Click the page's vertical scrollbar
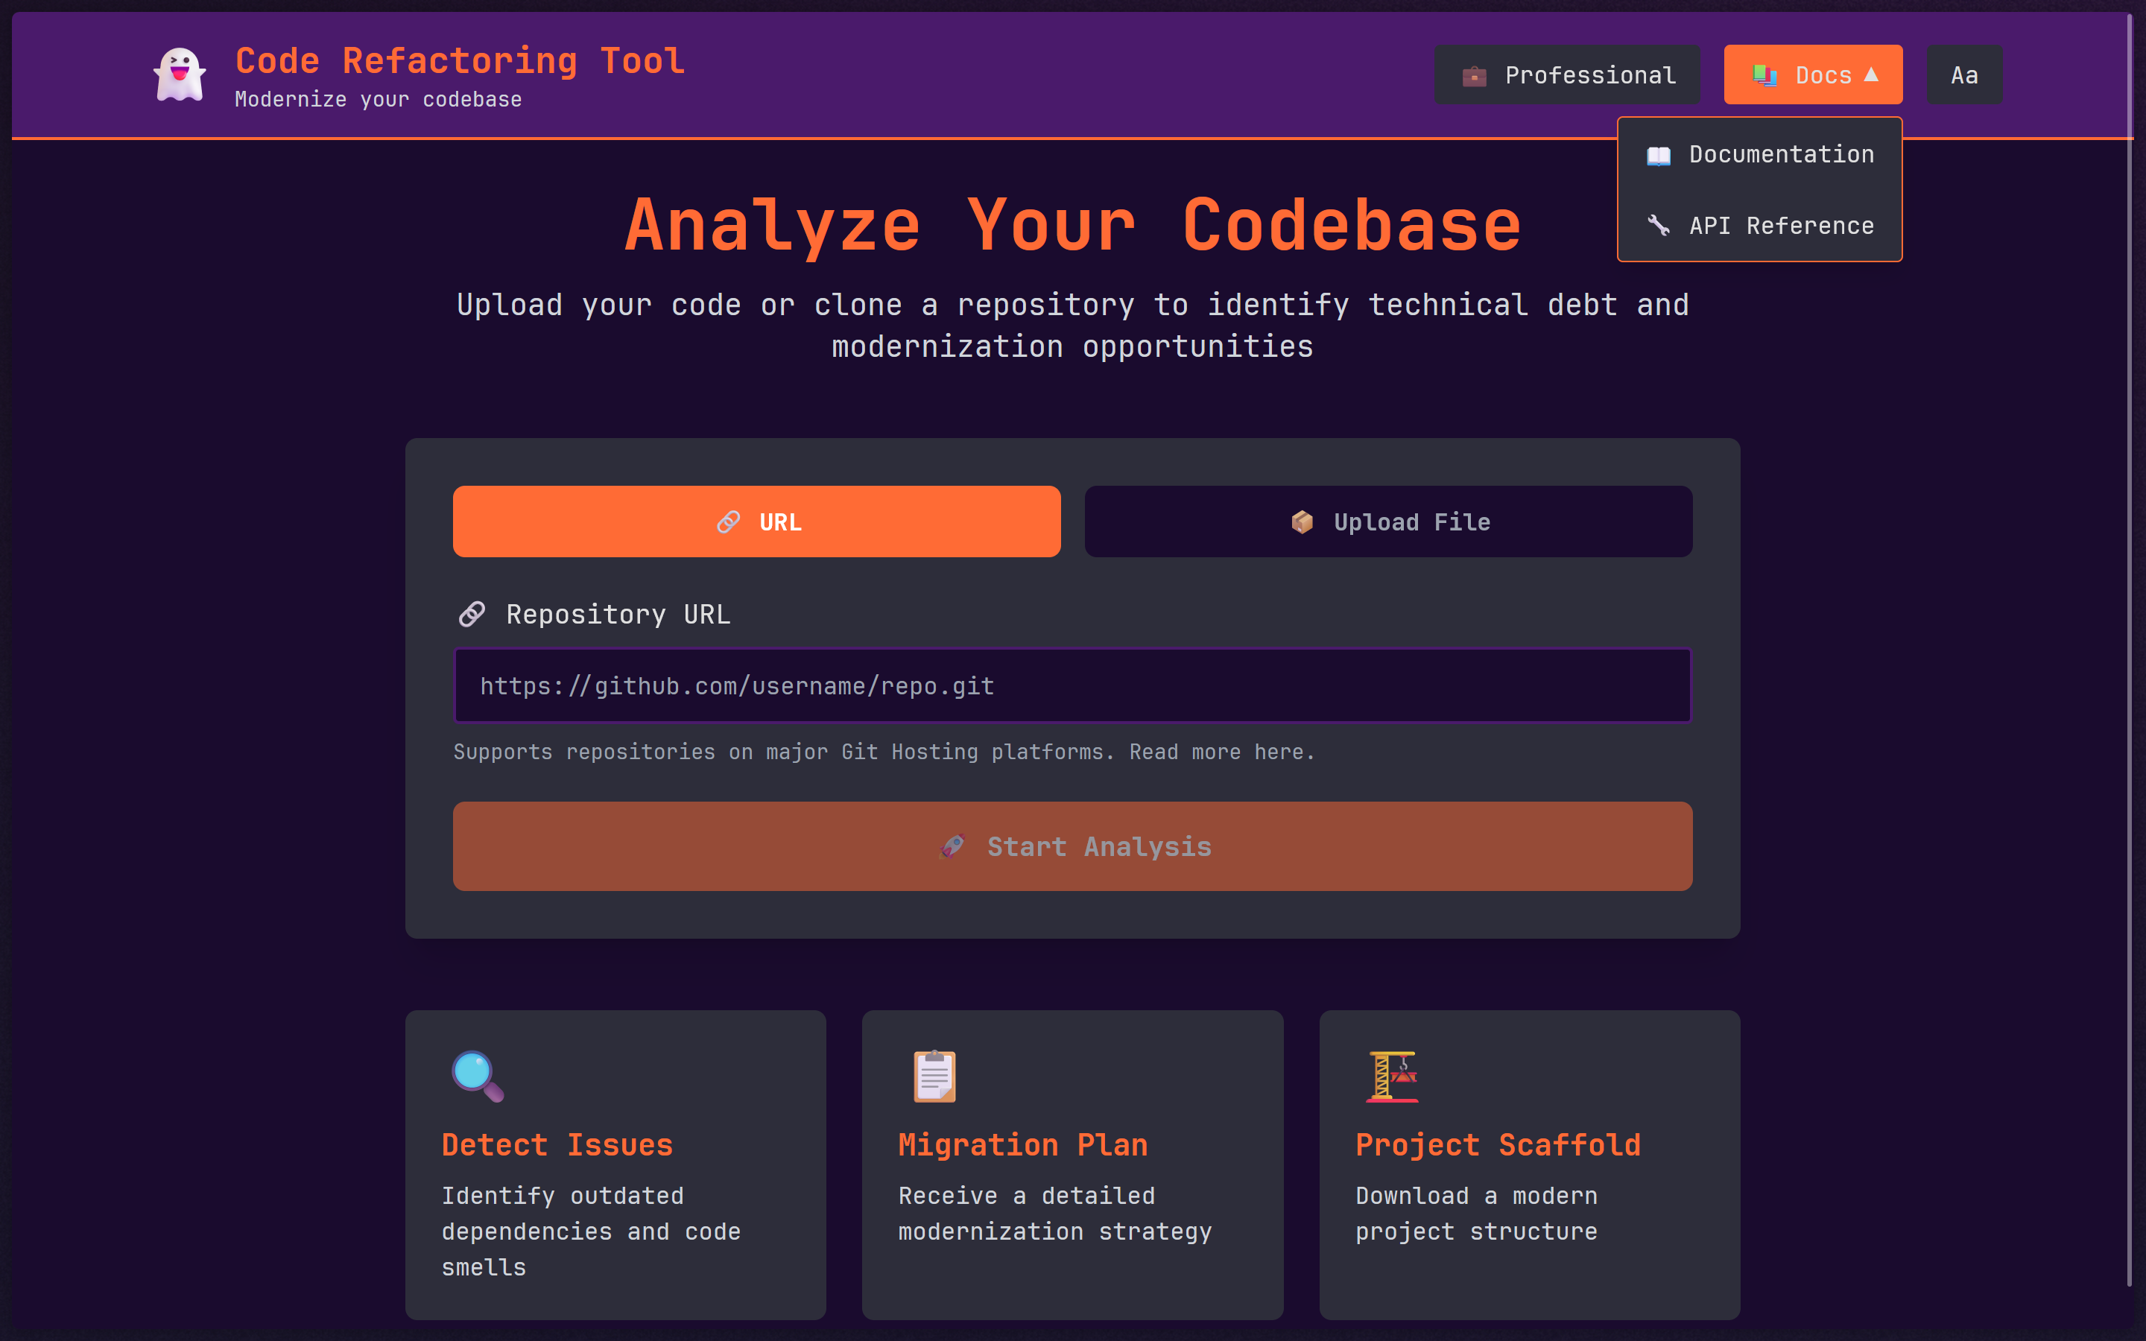The width and height of the screenshot is (2146, 1341). 2128,647
